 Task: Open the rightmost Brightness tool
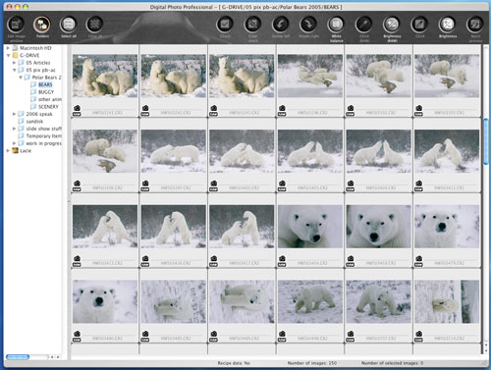pos(448,25)
